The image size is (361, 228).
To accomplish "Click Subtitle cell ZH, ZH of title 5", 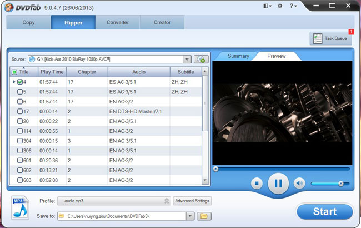I will [x=179, y=92].
